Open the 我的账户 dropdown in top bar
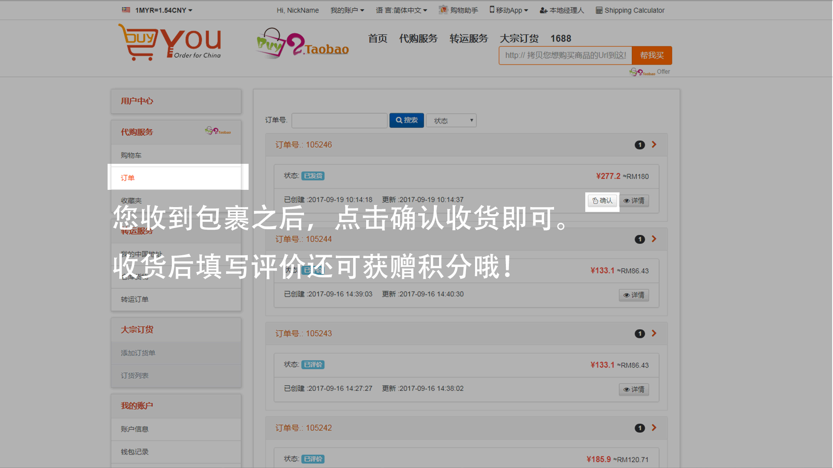 [347, 10]
